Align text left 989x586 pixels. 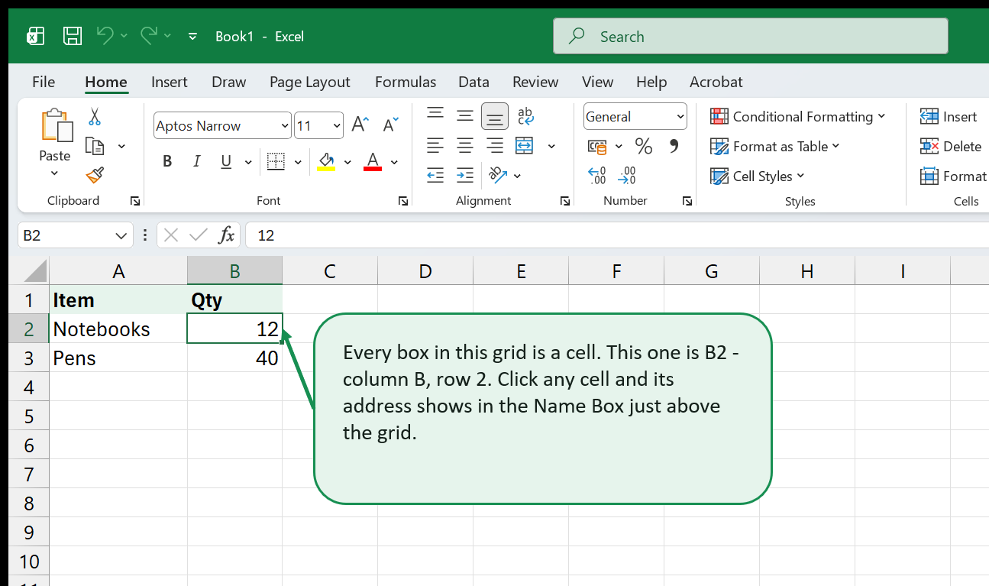coord(435,145)
